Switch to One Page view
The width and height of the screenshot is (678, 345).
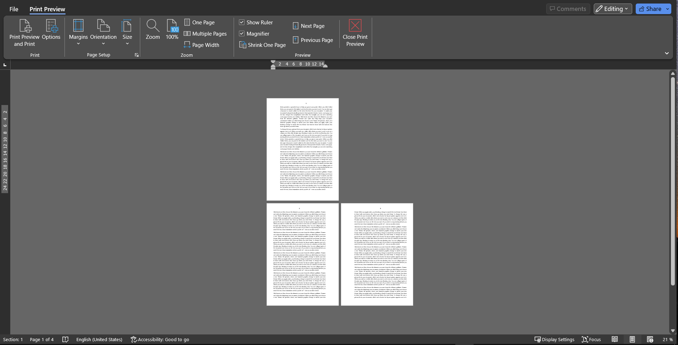pyautogui.click(x=199, y=22)
